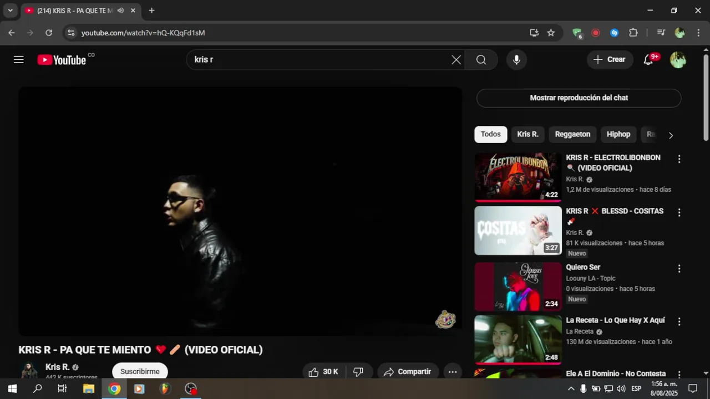Open more actions three-dot button under video
The height and width of the screenshot is (399, 710).
click(453, 372)
